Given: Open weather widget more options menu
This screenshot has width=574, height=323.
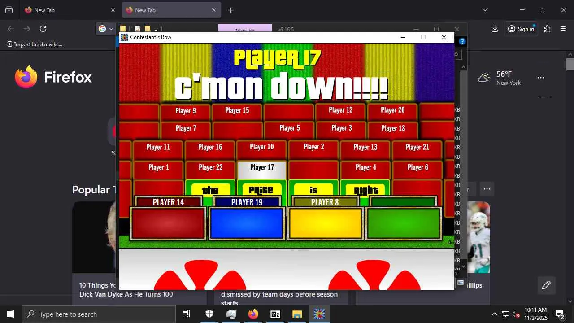Looking at the screenshot, I should (x=541, y=78).
